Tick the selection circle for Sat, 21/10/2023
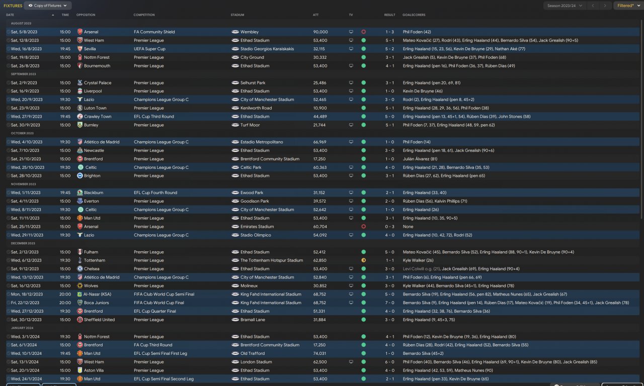 tap(8, 159)
